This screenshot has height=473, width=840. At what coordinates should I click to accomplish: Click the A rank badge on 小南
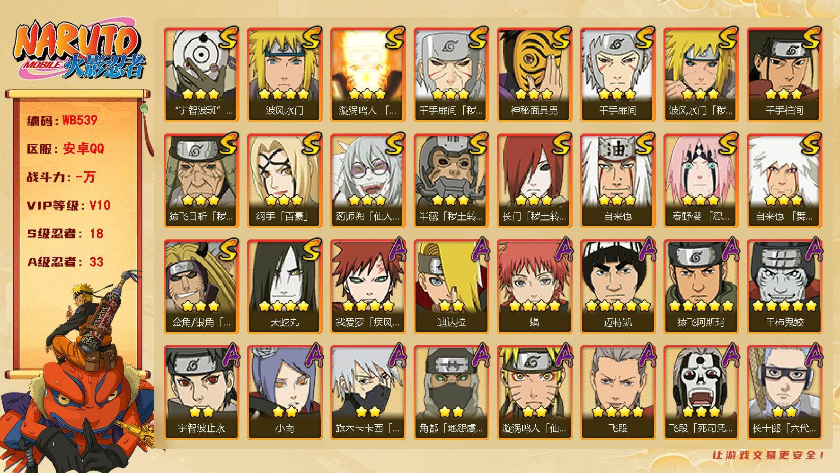313,356
